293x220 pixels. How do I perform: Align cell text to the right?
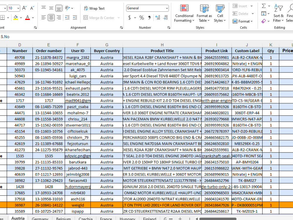coord(59,18)
